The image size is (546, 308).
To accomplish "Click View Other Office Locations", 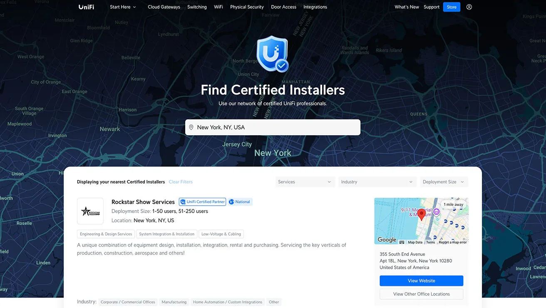I will pos(421,294).
